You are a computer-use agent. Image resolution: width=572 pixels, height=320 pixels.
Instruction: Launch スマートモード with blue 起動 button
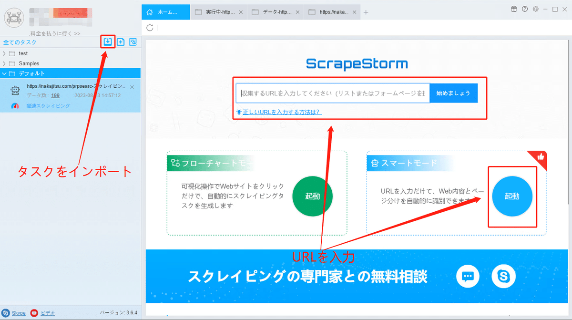coord(512,196)
